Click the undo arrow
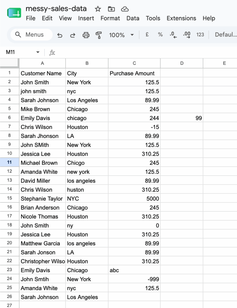 (60, 35)
